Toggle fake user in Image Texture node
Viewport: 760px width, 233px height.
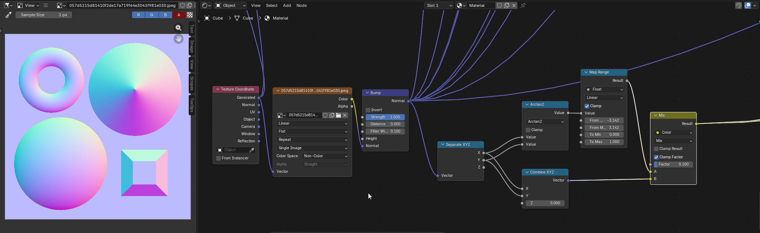325,115
